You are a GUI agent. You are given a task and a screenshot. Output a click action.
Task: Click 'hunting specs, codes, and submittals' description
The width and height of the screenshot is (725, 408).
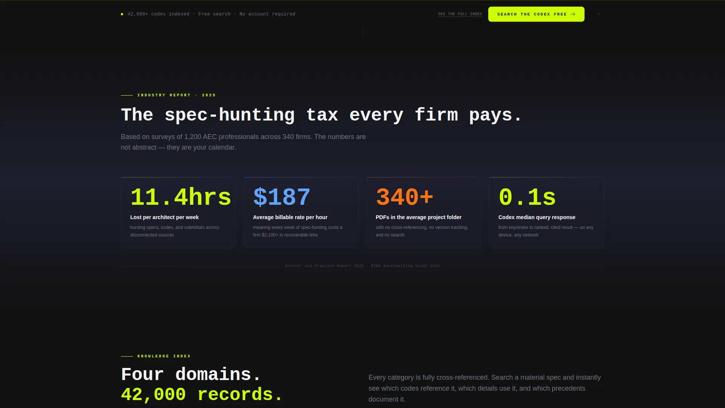174,231
